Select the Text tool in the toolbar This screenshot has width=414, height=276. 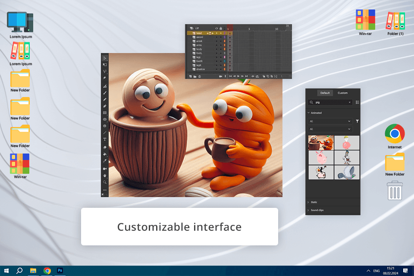[105, 140]
